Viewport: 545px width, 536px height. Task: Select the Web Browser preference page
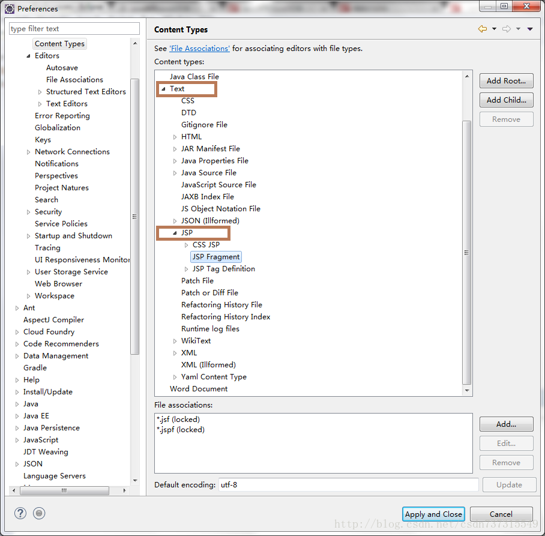[58, 284]
